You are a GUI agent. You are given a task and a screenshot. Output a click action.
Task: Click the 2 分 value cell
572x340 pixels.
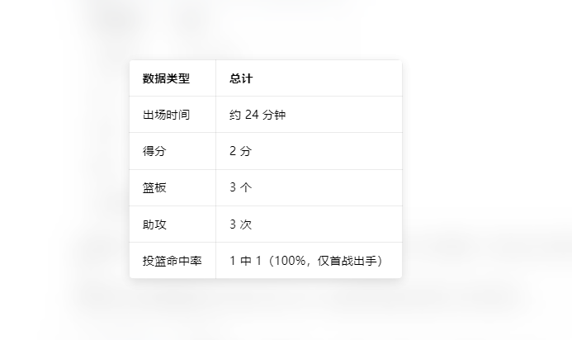pos(240,151)
